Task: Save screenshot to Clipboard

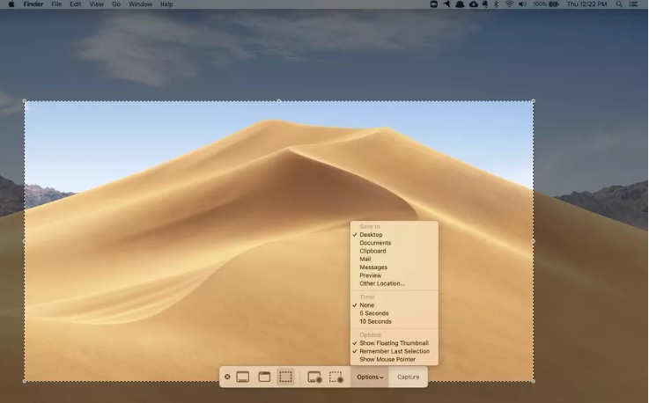Action: [372, 251]
